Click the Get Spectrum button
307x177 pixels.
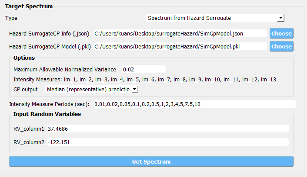[x=151, y=161]
